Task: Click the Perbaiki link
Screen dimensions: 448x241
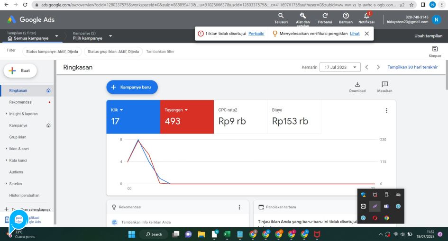Action: 256,34
